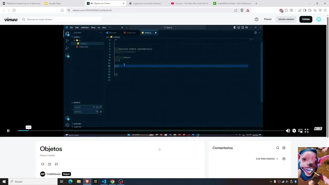Launch Microsoft Edge from the taskbar
This screenshot has width=329, height=185.
click(x=70, y=182)
